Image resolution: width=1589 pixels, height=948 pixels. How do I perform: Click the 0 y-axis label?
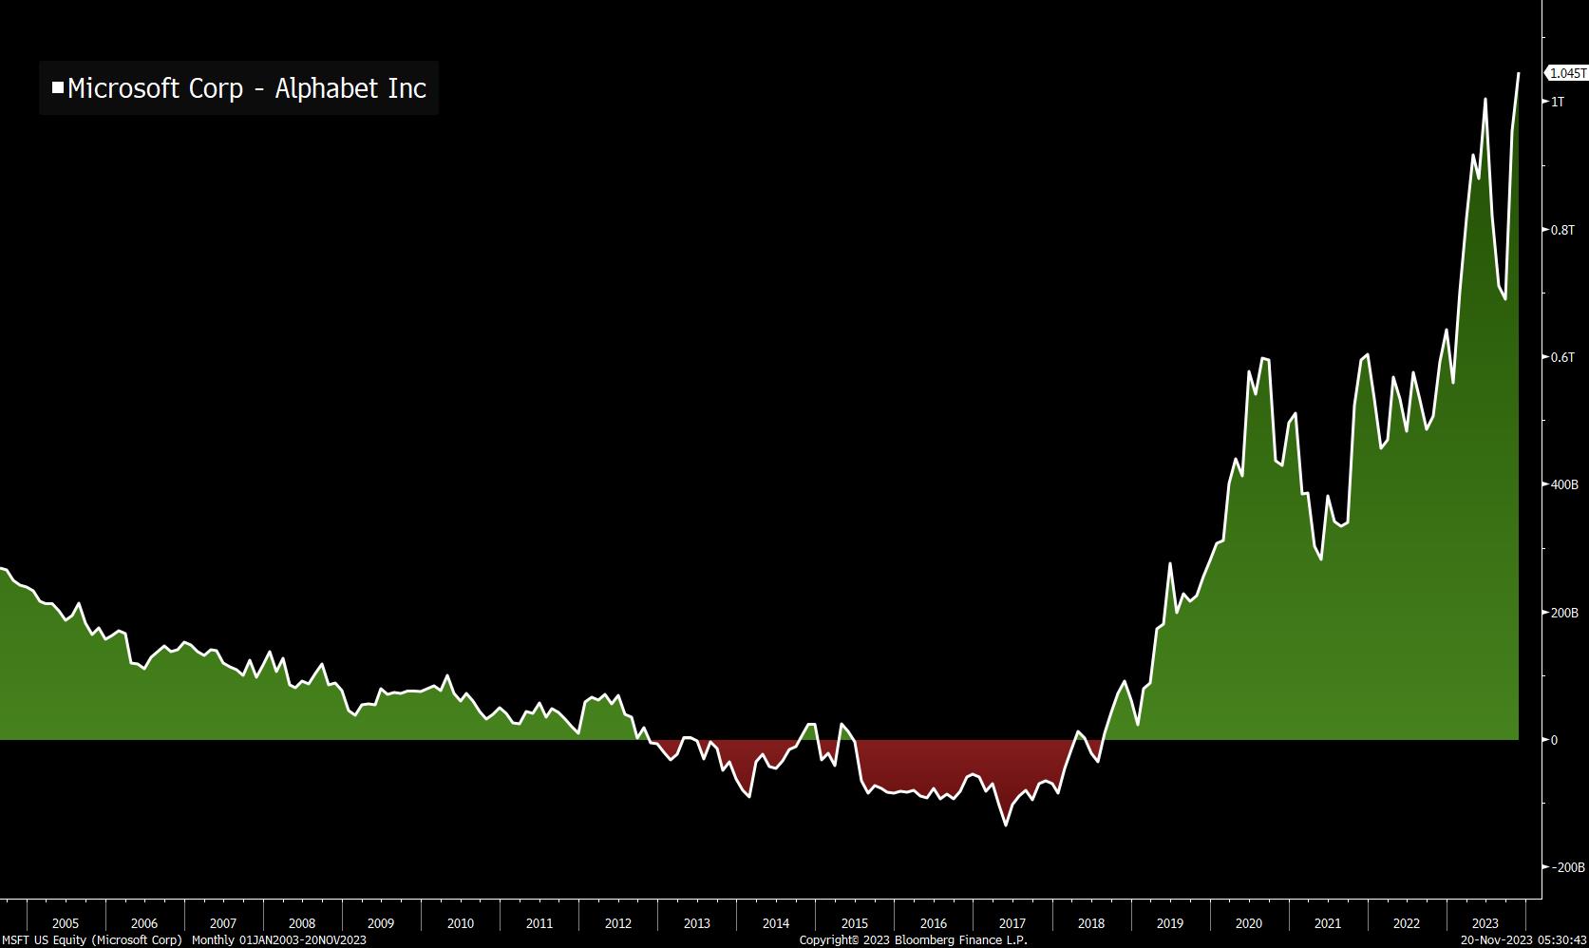click(x=1555, y=740)
